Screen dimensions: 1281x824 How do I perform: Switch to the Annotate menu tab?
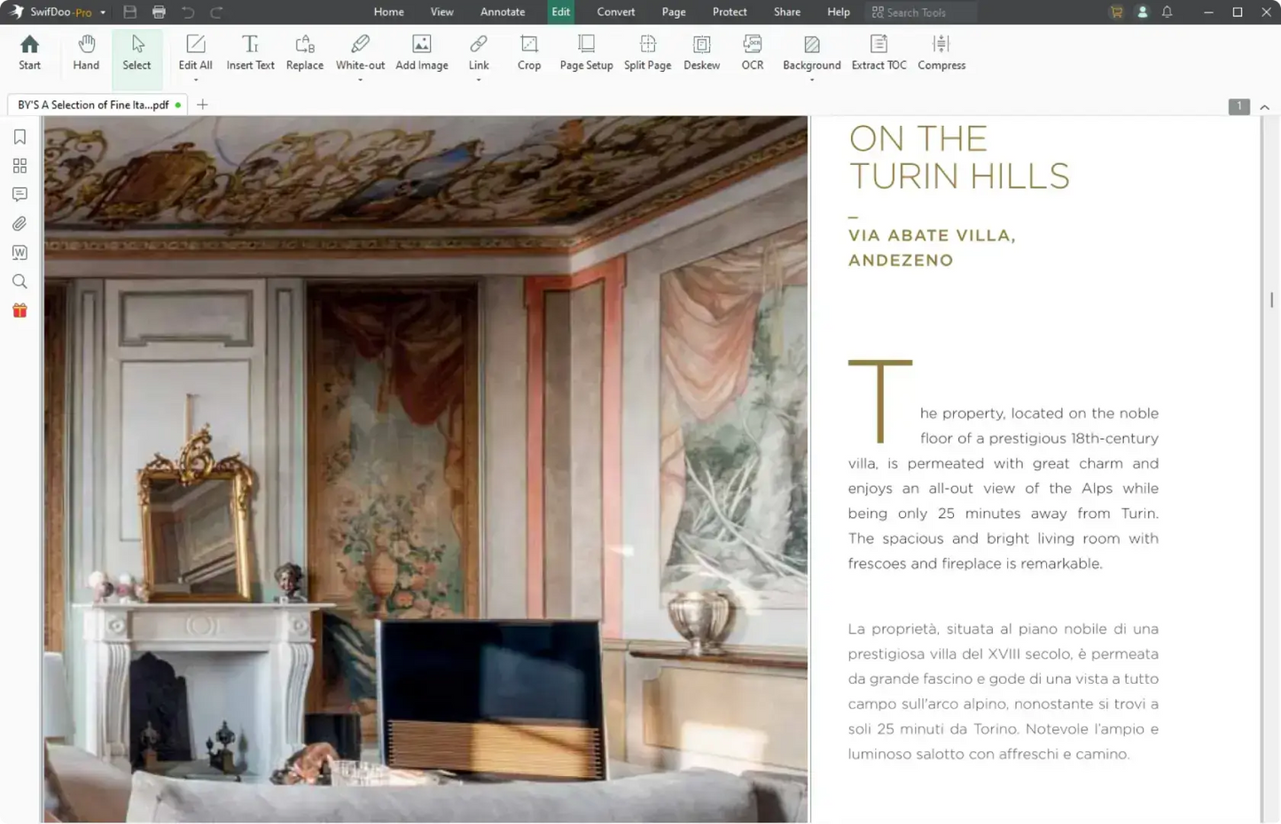tap(503, 12)
